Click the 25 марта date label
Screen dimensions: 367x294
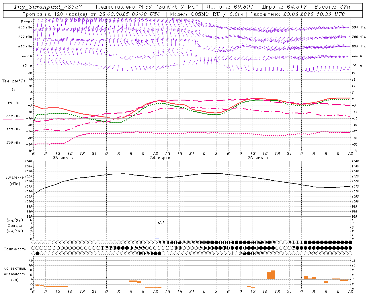coord(258,158)
